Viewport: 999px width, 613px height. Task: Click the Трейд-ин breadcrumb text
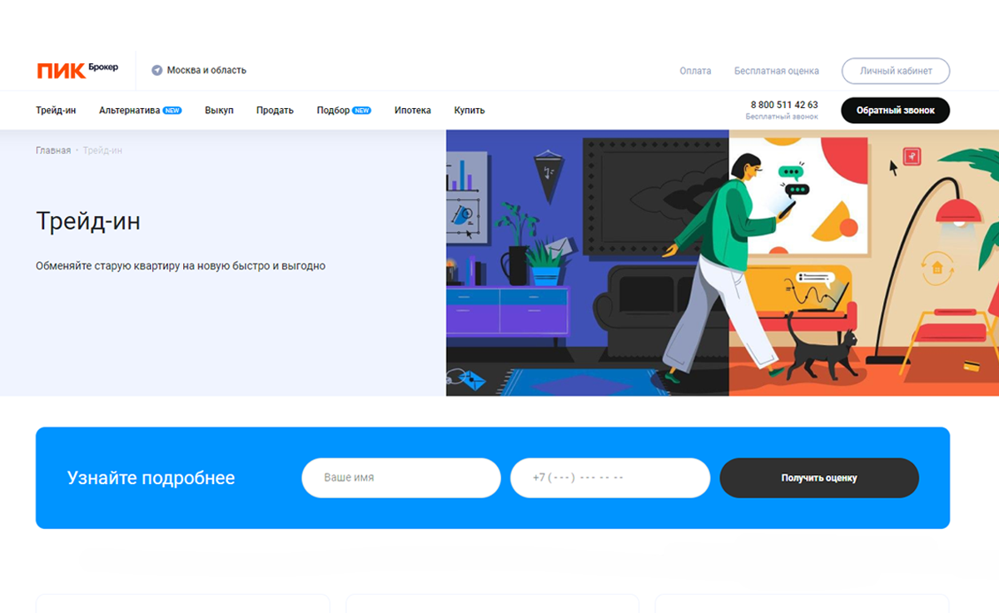coord(102,151)
